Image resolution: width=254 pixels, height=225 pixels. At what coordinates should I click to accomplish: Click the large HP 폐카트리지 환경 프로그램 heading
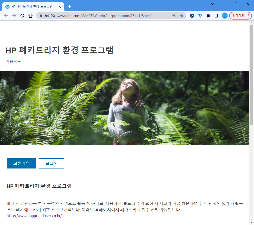click(59, 50)
